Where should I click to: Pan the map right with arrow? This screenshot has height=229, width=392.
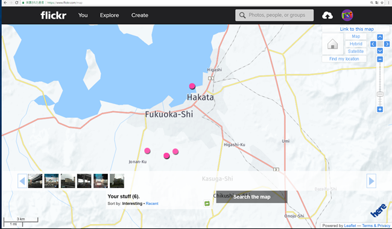coord(387,44)
